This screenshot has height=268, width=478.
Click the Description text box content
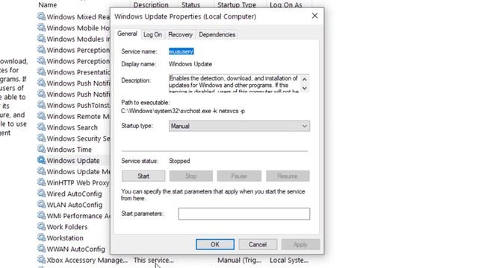234,83
